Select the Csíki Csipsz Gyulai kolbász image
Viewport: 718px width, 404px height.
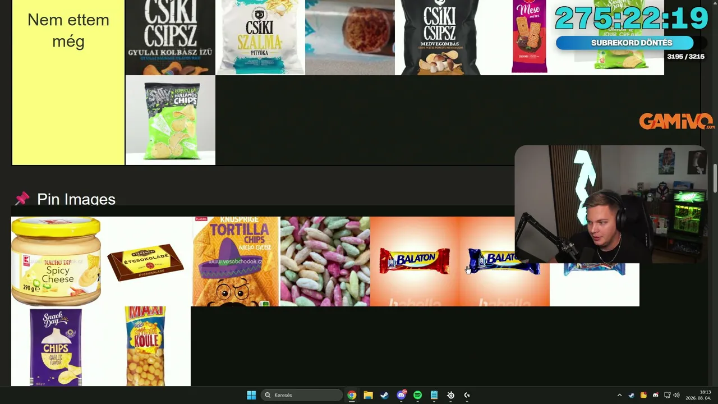click(171, 37)
